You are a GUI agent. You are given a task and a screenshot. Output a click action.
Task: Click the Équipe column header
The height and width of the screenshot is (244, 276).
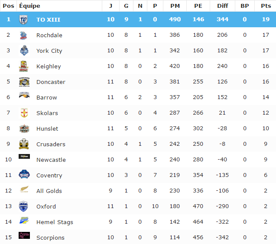[29, 6]
